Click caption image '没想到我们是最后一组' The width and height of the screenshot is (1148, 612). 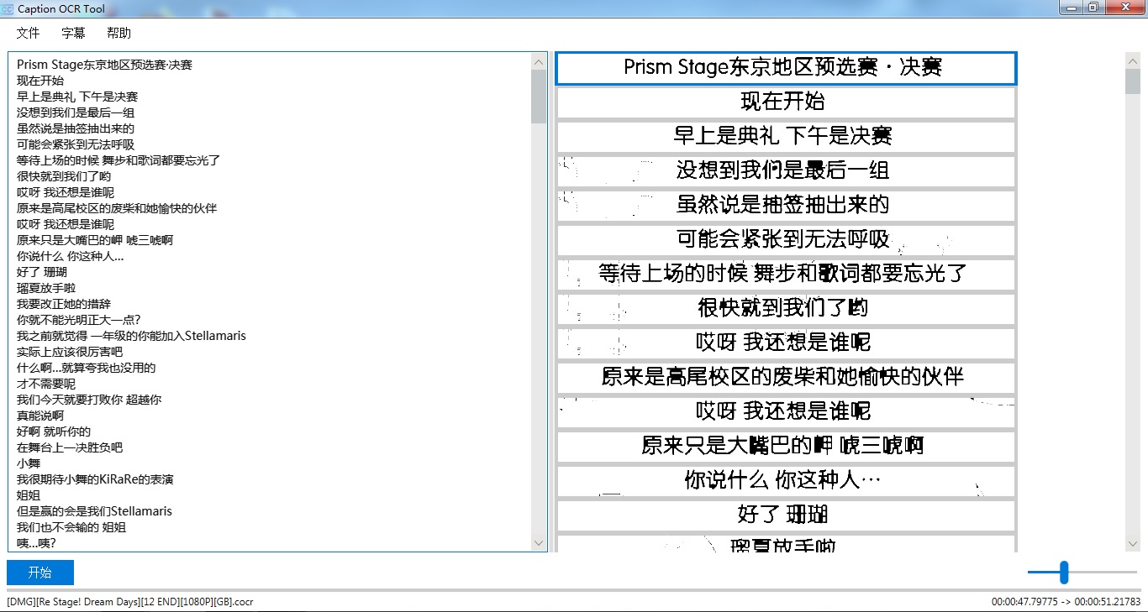(786, 171)
